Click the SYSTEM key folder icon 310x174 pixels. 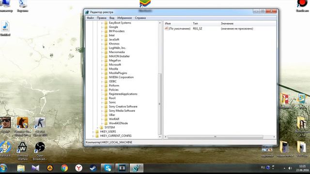[x=101, y=128]
